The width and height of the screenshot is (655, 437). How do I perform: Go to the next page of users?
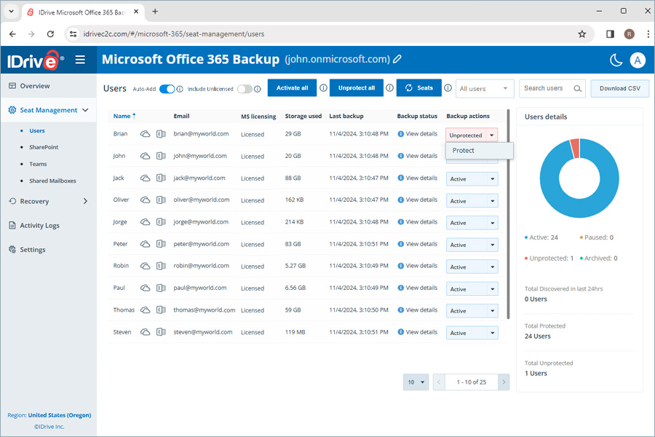click(504, 382)
